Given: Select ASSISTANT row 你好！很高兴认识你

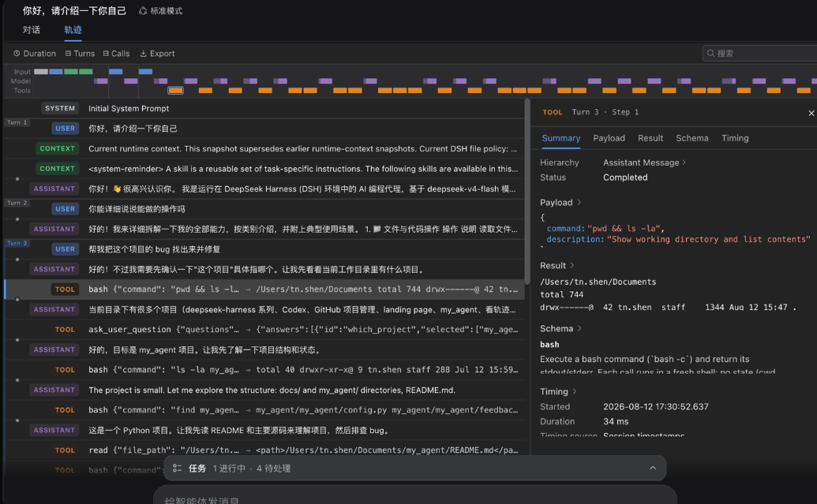Looking at the screenshot, I should coord(264,189).
